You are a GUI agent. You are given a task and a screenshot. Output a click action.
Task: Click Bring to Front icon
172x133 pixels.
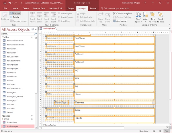click(153, 18)
